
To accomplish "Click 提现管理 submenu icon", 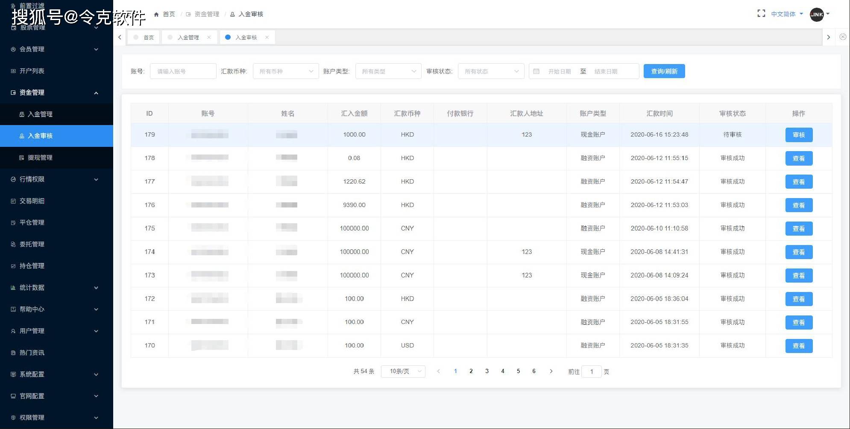I will click(x=22, y=158).
